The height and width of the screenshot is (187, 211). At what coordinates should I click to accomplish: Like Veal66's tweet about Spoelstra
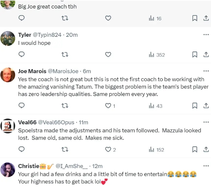[x=108, y=150]
